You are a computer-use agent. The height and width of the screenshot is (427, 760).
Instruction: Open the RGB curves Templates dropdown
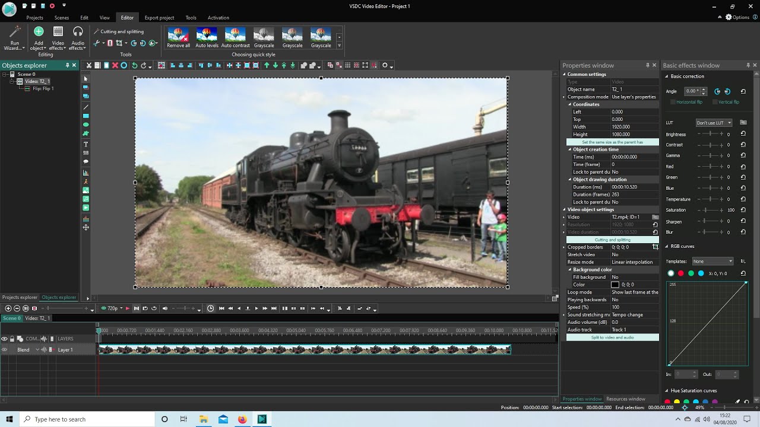tap(713, 261)
